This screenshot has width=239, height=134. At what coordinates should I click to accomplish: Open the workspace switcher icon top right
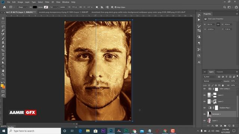tap(229, 7)
